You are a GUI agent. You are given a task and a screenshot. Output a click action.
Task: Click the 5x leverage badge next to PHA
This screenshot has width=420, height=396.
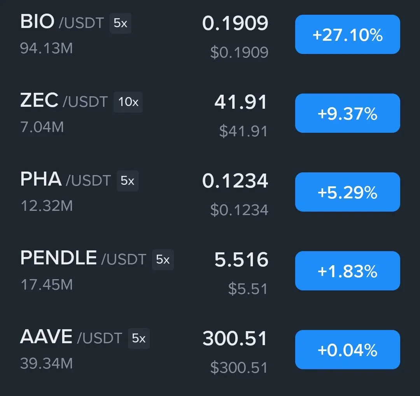[x=128, y=181]
